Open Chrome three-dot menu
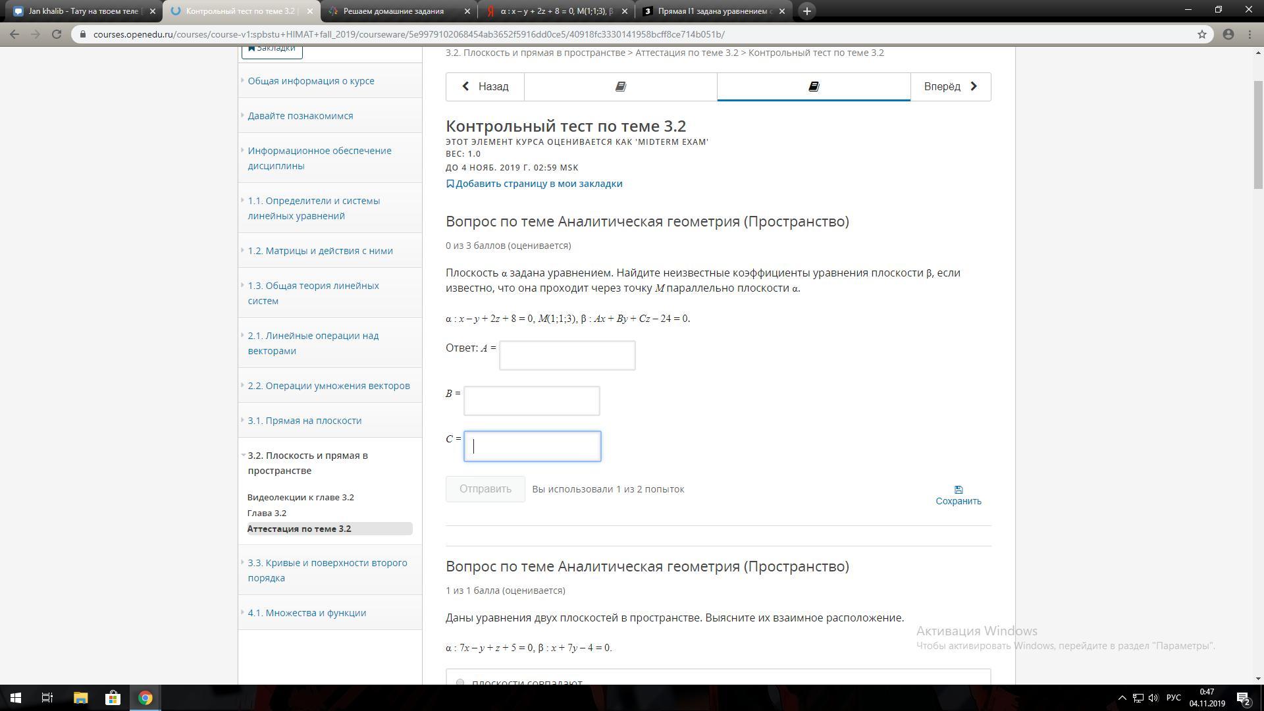1264x711 pixels. (1250, 34)
